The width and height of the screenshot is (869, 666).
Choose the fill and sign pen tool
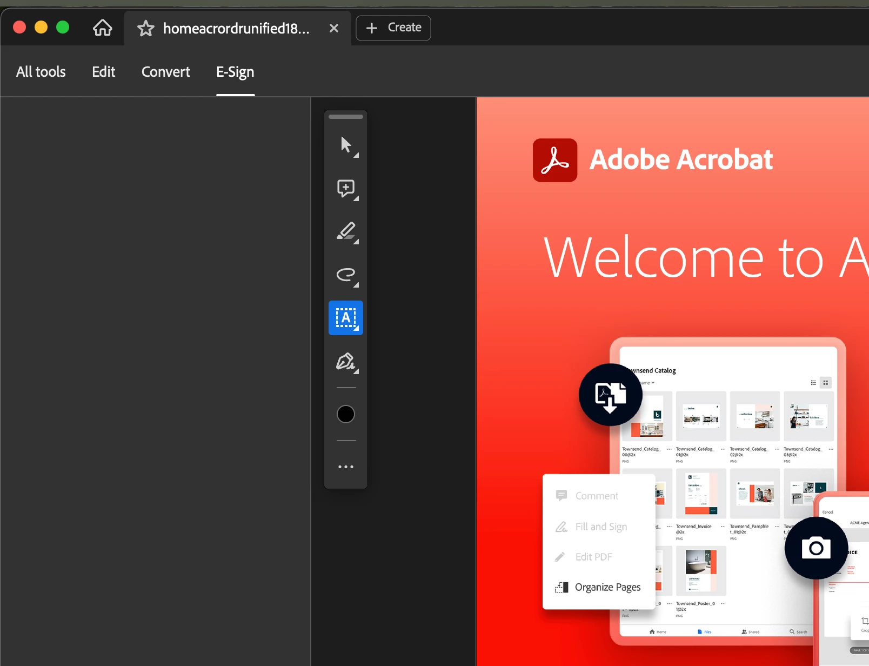346,361
